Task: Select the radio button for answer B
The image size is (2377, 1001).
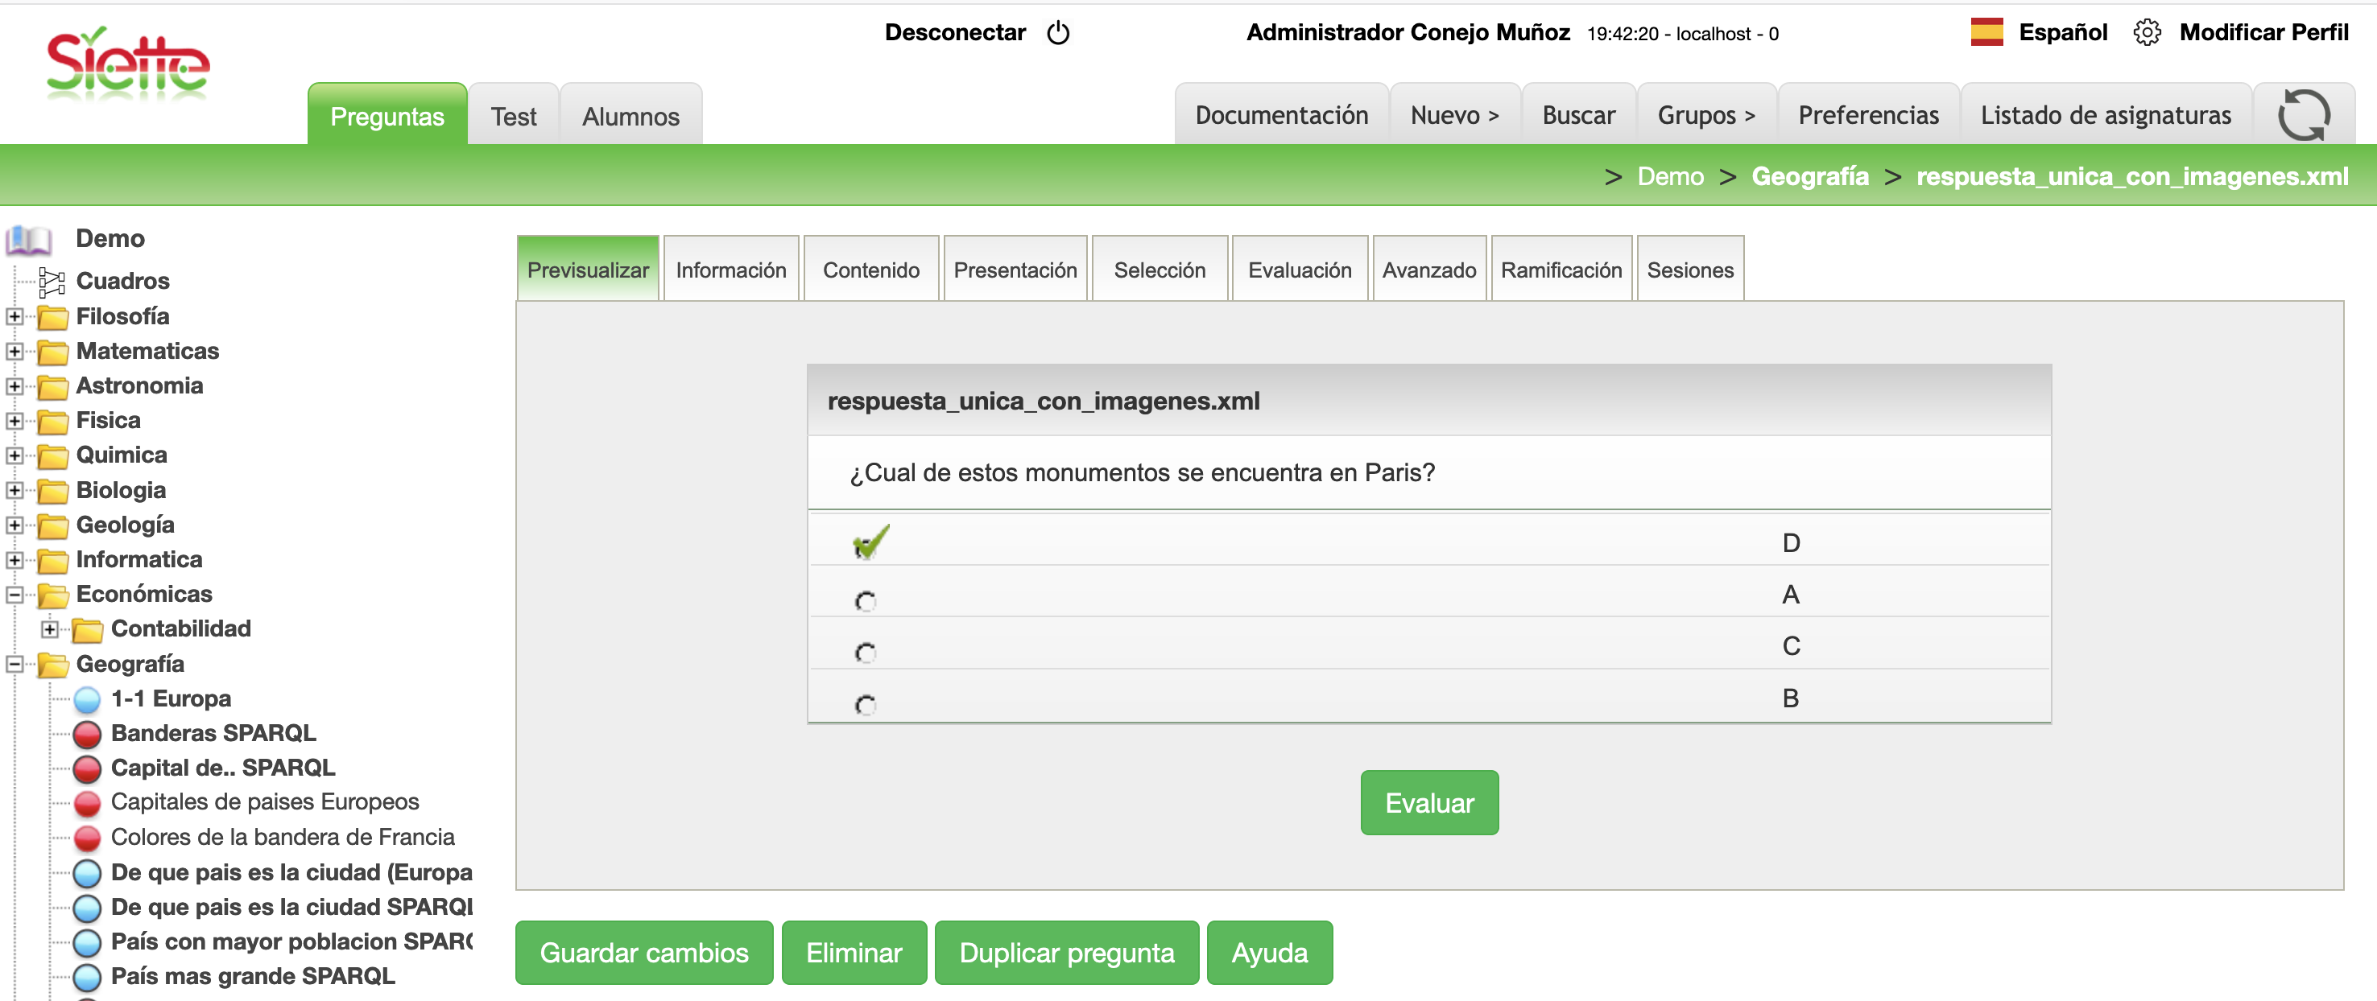Action: click(x=865, y=704)
